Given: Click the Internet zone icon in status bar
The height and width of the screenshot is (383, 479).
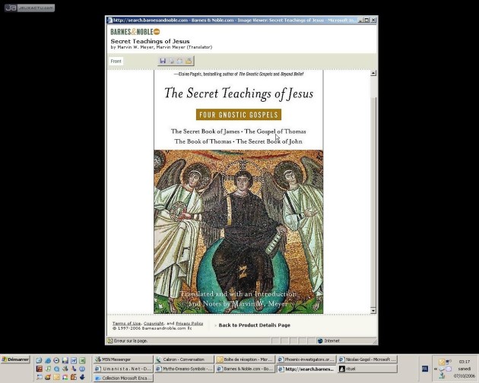Looking at the screenshot, I should (x=320, y=341).
